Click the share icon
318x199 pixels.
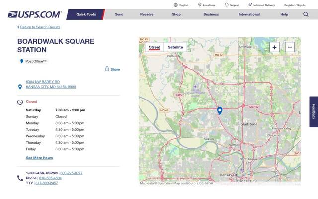pyautogui.click(x=107, y=69)
